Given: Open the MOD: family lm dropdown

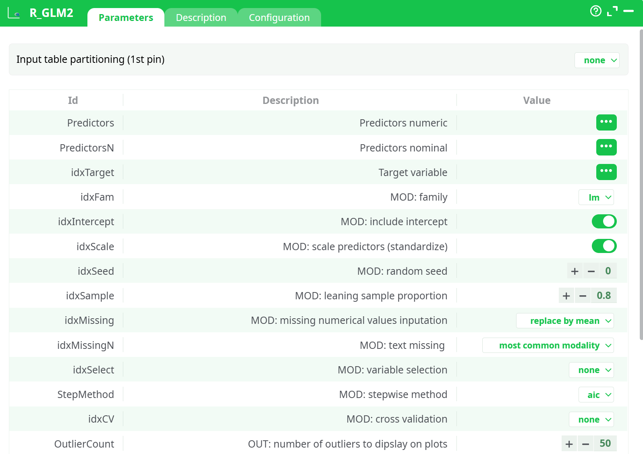Looking at the screenshot, I should (596, 197).
